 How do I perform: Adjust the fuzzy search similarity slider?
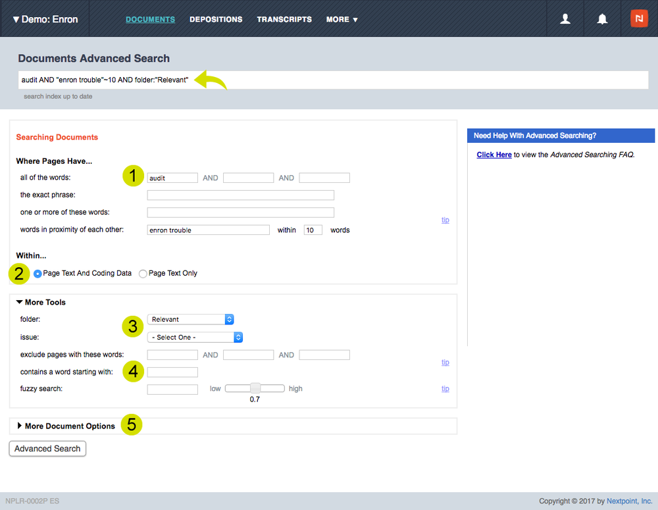(255, 388)
